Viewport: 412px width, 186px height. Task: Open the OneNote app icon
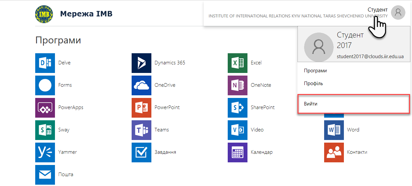tap(238, 85)
